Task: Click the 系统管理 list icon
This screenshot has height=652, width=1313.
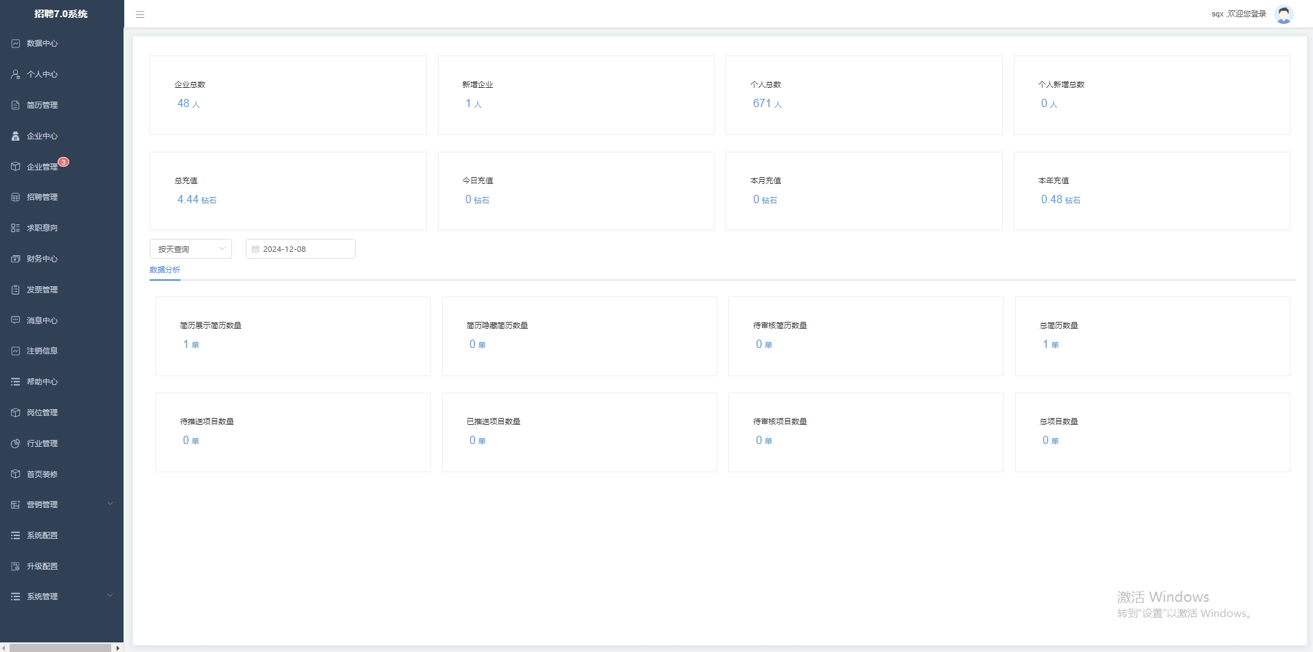Action: [x=15, y=596]
